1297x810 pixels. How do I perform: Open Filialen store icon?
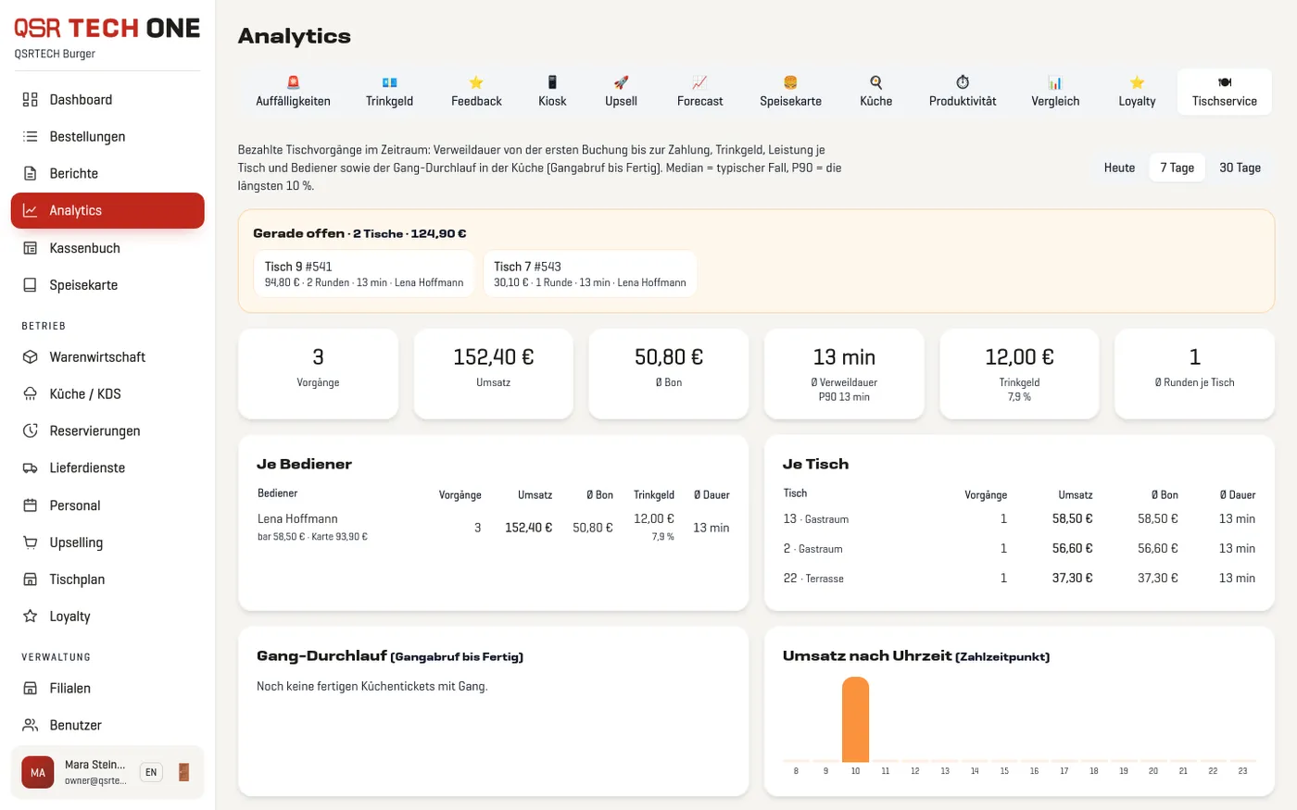click(31, 688)
